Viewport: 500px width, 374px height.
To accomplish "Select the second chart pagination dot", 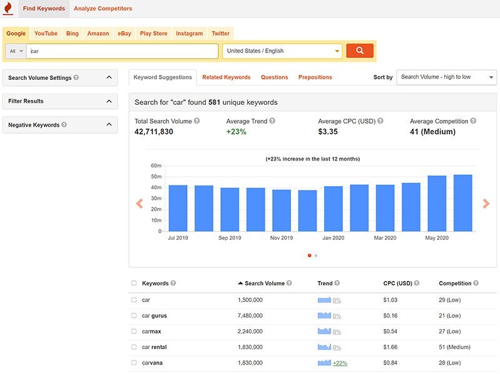I will click(316, 255).
